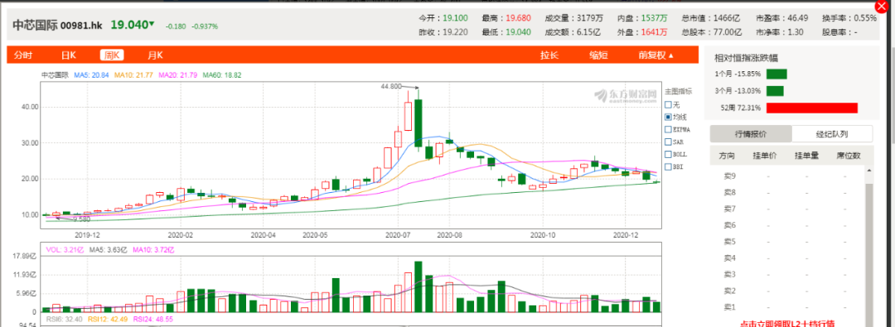Open the 前复权 adjustment dropdown

coord(656,55)
